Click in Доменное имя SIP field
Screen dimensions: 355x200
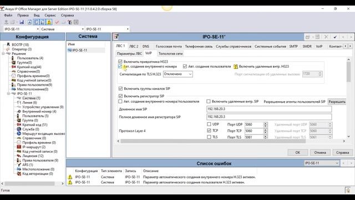[x=269, y=109]
